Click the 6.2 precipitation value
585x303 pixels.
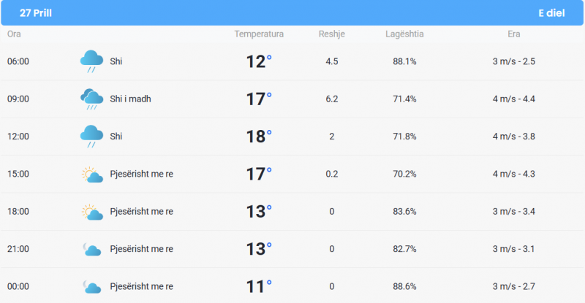(332, 99)
